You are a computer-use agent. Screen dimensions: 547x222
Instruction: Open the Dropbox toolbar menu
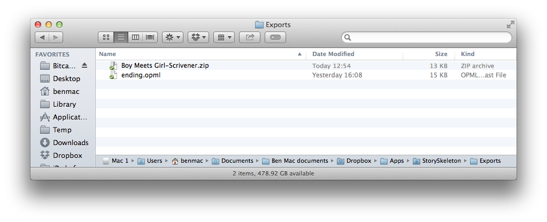pyautogui.click(x=198, y=37)
